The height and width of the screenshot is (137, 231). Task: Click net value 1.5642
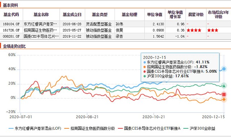coord(158,37)
